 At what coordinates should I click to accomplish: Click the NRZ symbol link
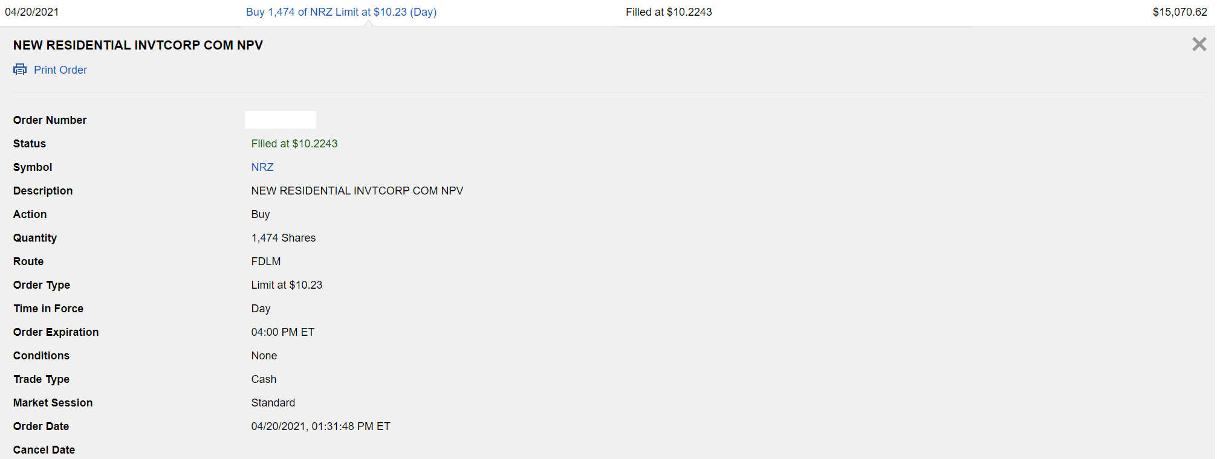262,167
